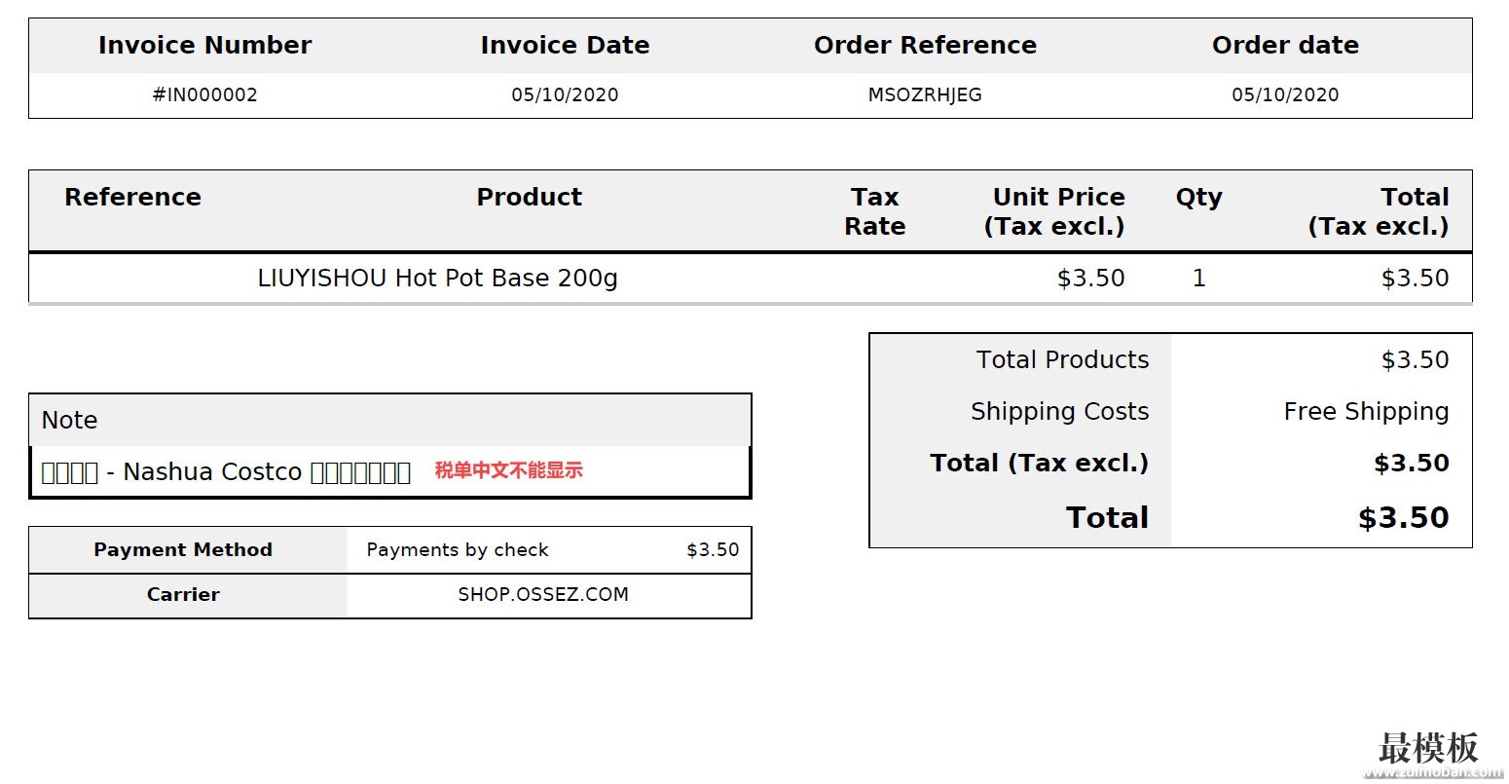
Task: Click the Order Reference value MSOZRHJEG
Action: click(x=924, y=94)
